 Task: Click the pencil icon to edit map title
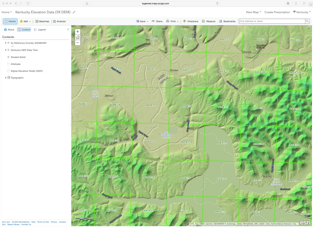point(74,12)
